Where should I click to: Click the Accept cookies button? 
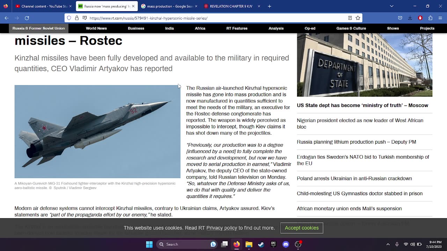[302, 228]
